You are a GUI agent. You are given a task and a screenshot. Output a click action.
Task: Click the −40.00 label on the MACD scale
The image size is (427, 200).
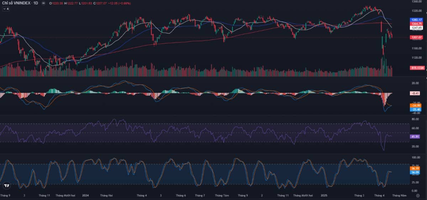416,113
